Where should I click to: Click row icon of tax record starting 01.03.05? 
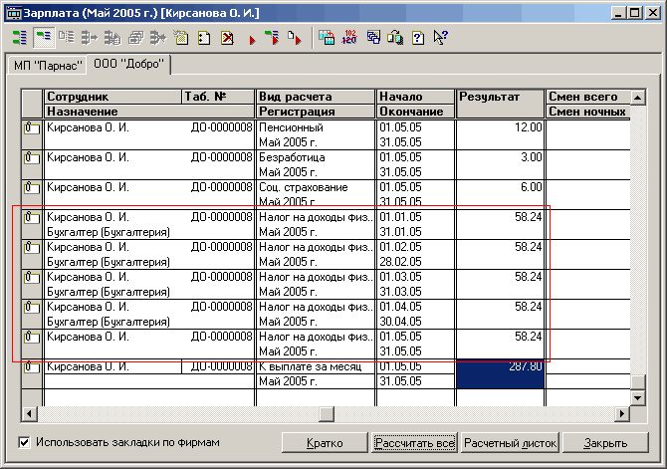tap(32, 277)
